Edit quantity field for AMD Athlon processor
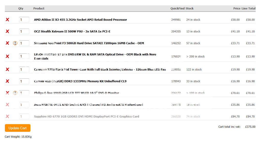This screenshot has height=141, width=262. tap(24, 20)
